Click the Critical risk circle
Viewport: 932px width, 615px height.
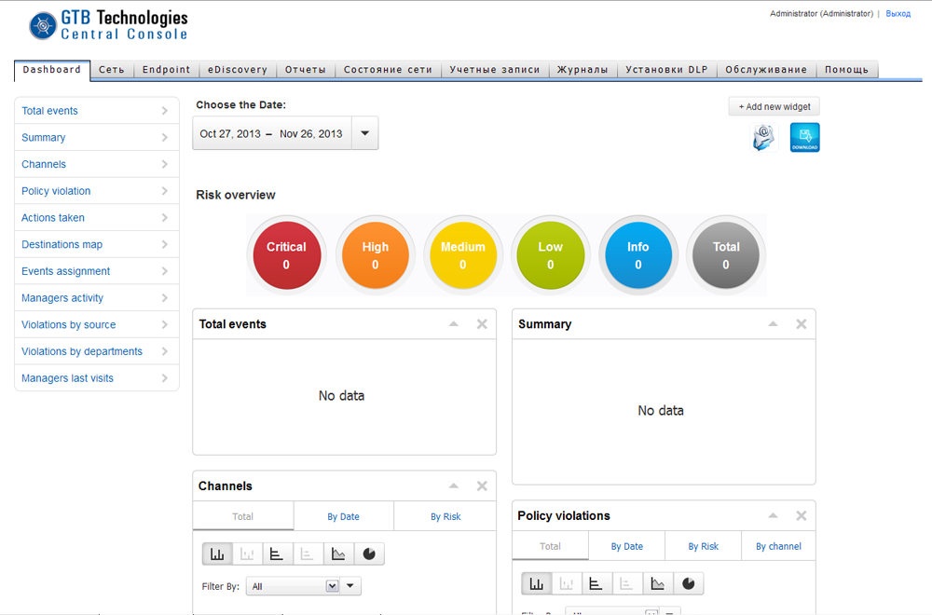(286, 255)
